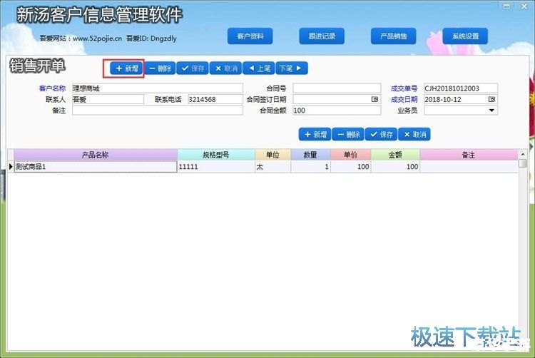Add a product line with lower 新增
Screen dimensions: 535x358
click(x=315, y=134)
